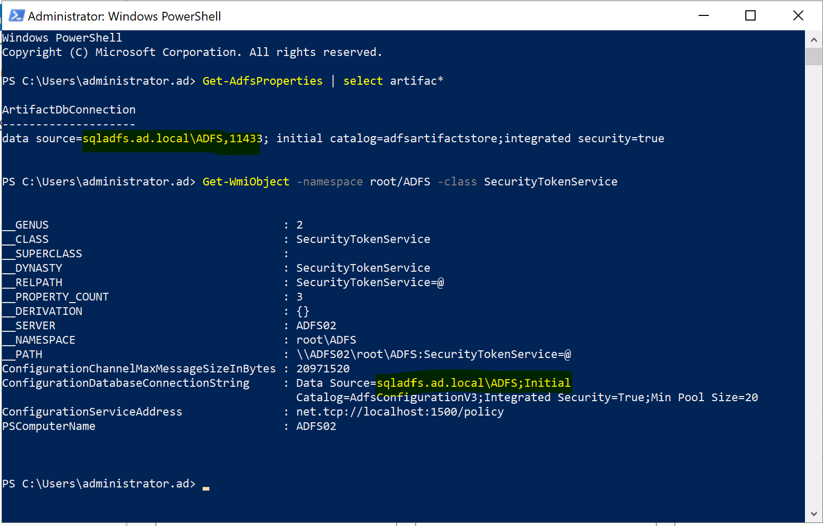Click the 'Get-WmiObject' command text
This screenshot has width=823, height=526.
[246, 182]
